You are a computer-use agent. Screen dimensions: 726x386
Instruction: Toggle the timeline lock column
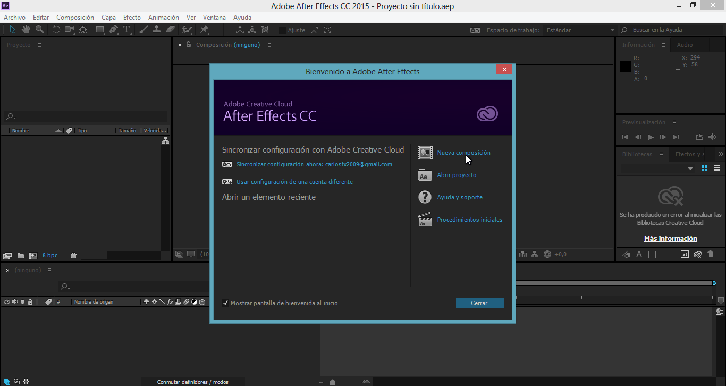[x=30, y=302]
